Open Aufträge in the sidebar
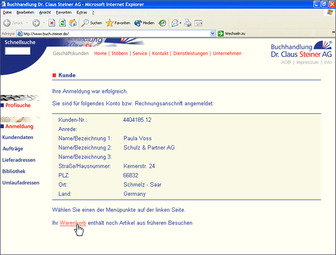The height and width of the screenshot is (255, 336). [12, 149]
